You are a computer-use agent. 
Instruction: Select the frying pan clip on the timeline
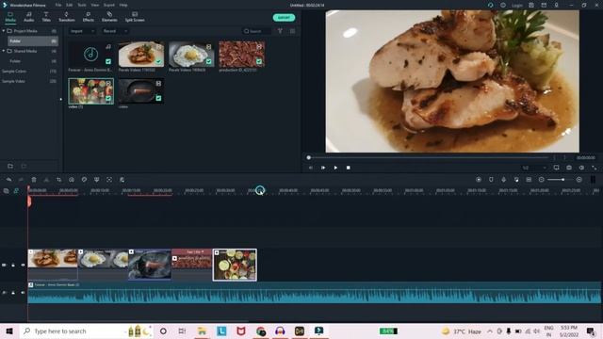point(150,264)
